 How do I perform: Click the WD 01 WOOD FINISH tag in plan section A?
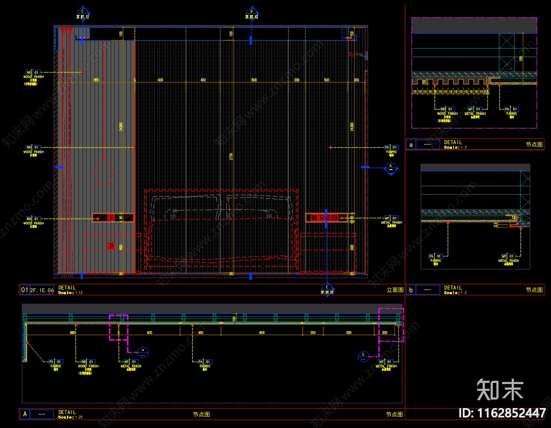tap(88, 367)
